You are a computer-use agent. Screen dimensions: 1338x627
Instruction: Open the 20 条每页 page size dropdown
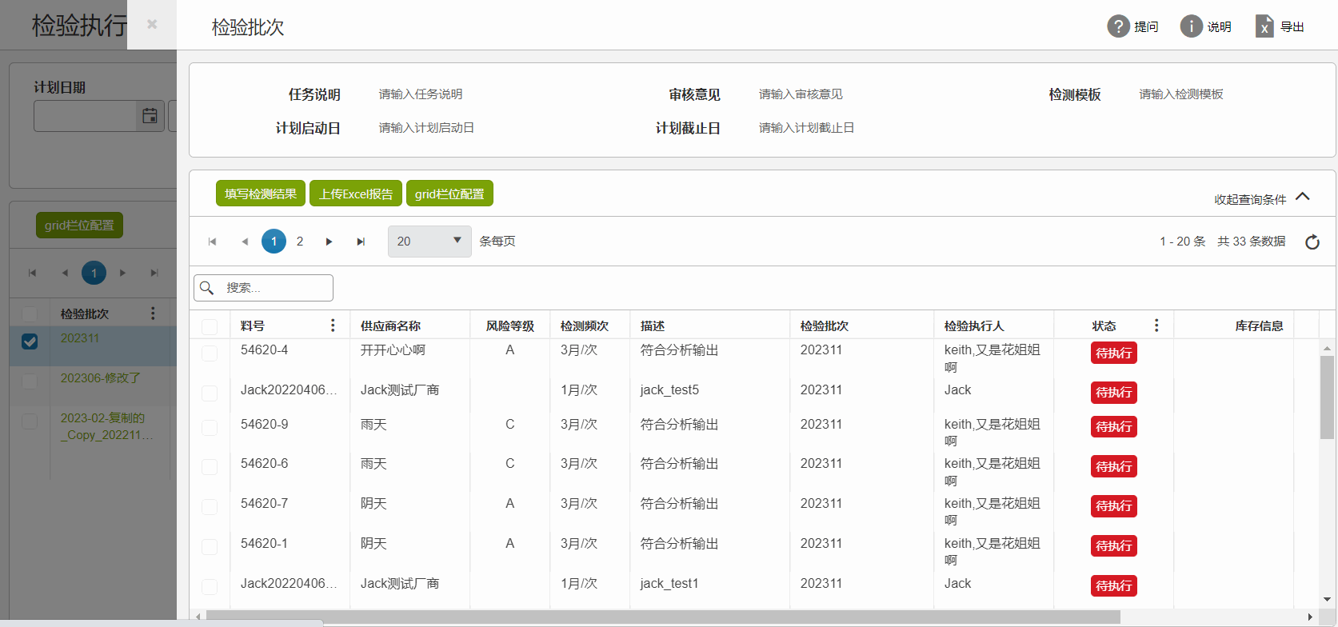click(x=429, y=242)
